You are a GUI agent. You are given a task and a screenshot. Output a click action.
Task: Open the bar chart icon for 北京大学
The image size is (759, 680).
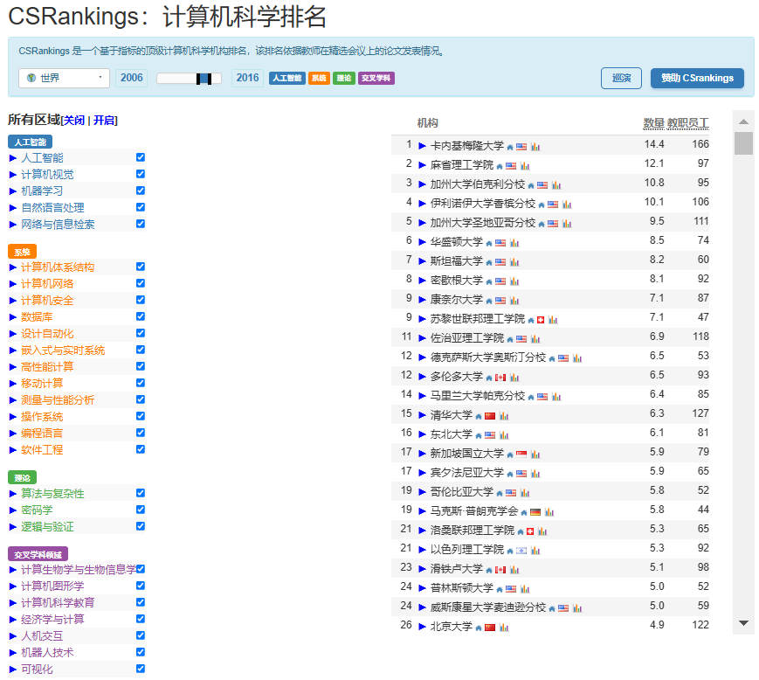[x=504, y=628]
